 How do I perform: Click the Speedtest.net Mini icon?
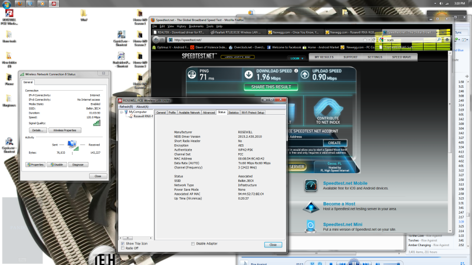coord(311,226)
